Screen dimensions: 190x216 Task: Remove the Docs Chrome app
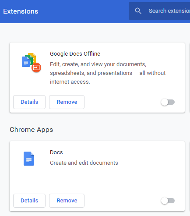67,201
